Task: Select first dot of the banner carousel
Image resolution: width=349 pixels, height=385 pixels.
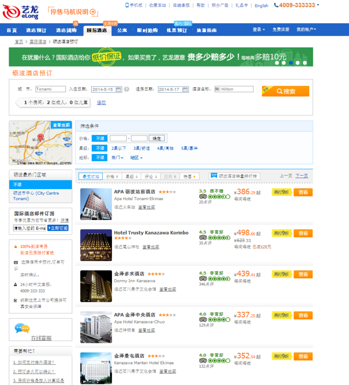Action: [x=277, y=63]
